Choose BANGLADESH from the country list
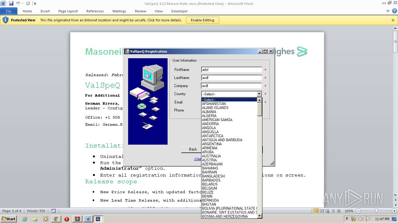The image size is (398, 223). 229,176
